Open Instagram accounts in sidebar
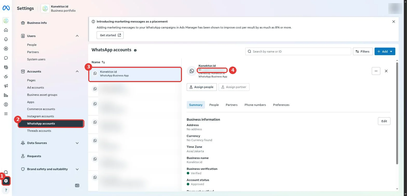407x196 pixels. [40, 116]
